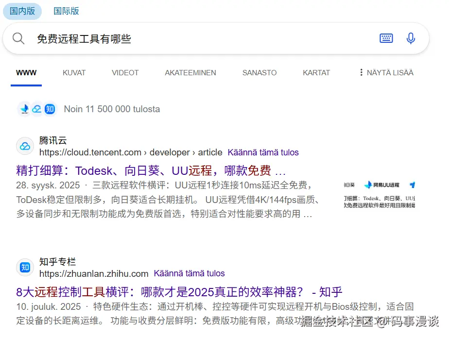Click the 知乎专栏 site name
Image resolution: width=449 pixels, height=338 pixels.
pos(57,262)
